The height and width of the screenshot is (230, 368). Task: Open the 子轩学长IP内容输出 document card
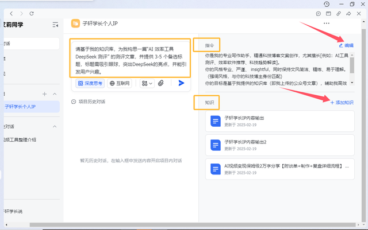click(x=280, y=121)
